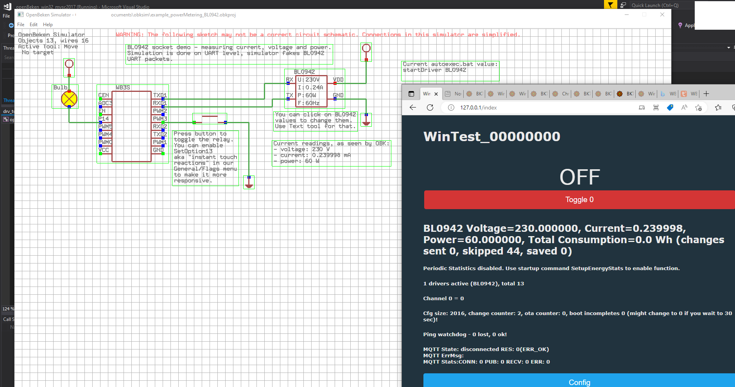The width and height of the screenshot is (735, 387).
Task: Click the Application Insights lightbulb icon
Action: click(x=680, y=25)
